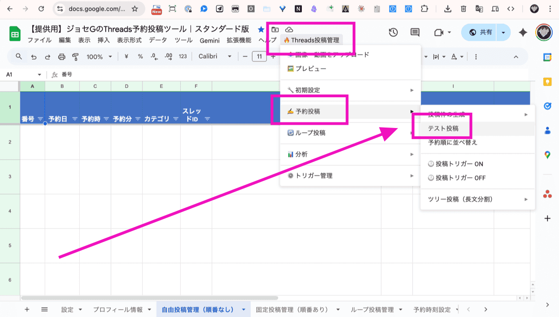
Task: Open the ループ投稿 menu entry
Action: tap(350, 133)
